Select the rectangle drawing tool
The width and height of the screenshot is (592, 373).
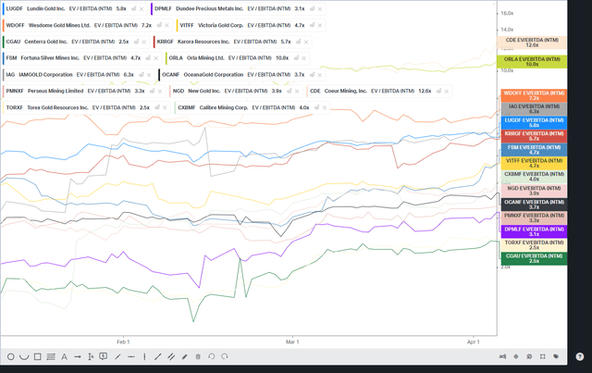click(x=37, y=356)
